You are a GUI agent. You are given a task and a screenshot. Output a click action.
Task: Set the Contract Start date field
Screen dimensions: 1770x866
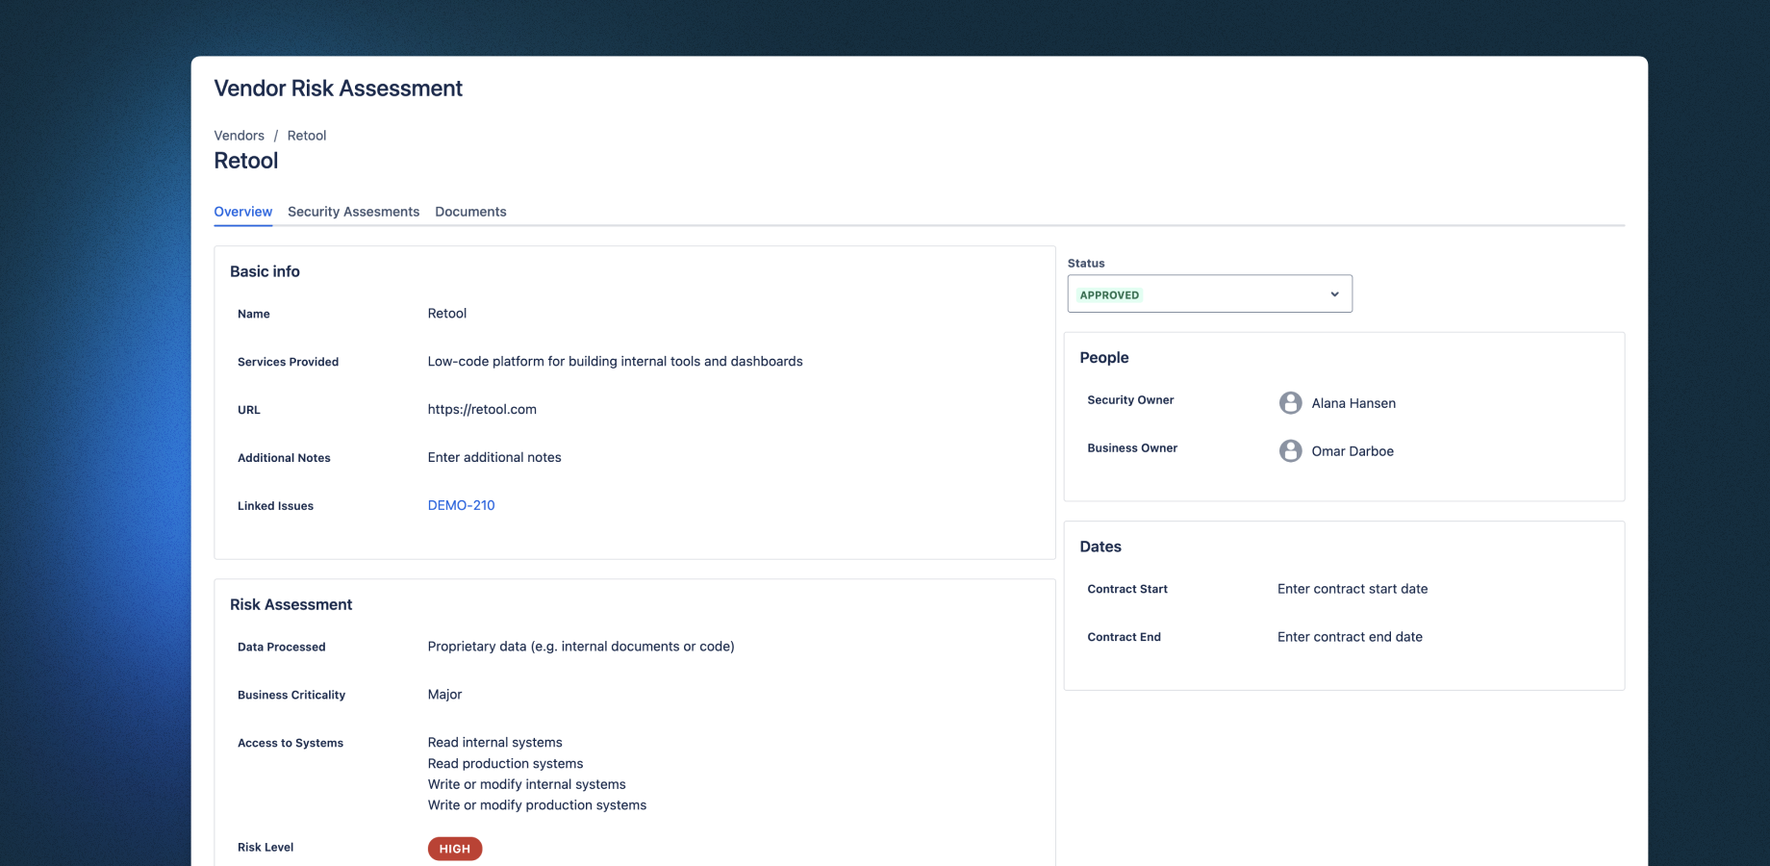coord(1352,589)
